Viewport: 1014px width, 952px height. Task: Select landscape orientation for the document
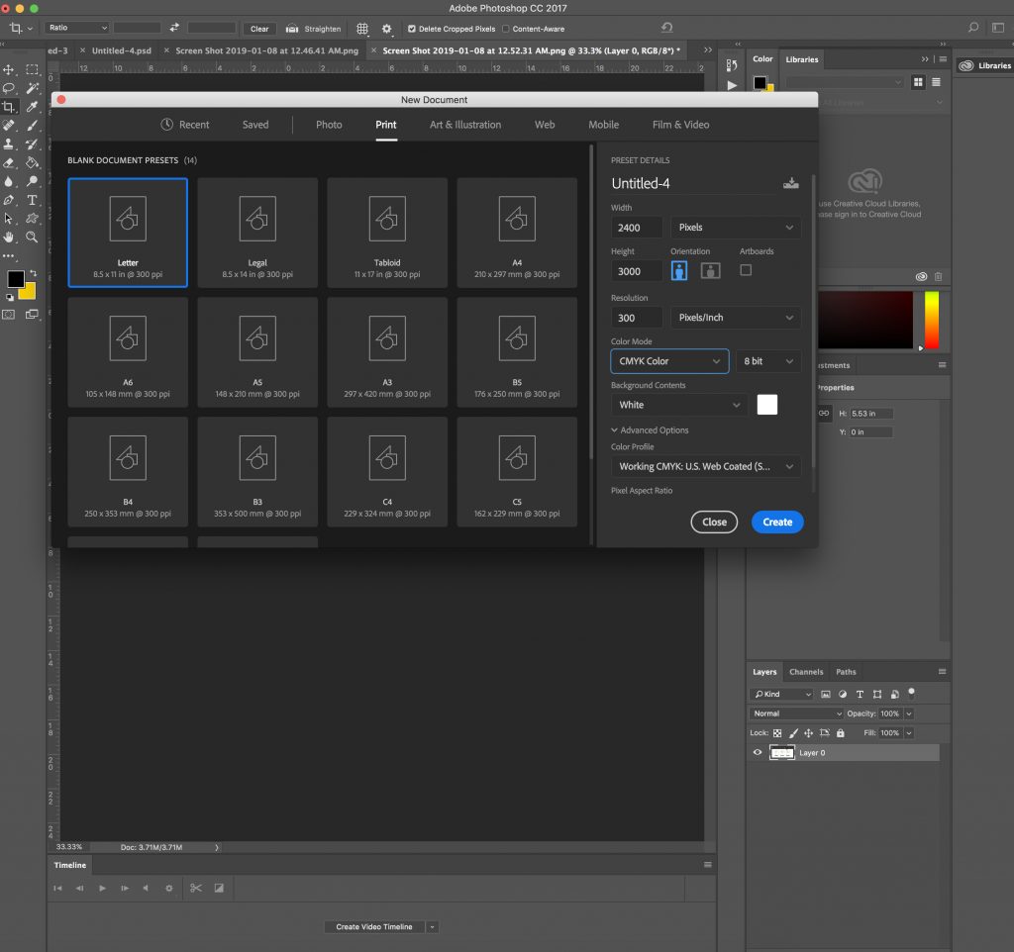710,270
